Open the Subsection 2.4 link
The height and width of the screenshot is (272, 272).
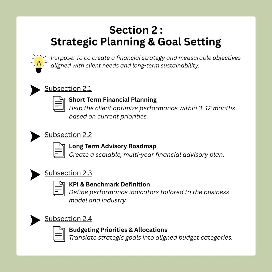(68, 219)
